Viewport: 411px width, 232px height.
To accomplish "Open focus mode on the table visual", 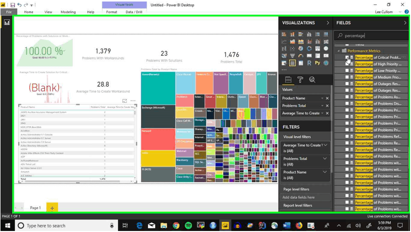I will (x=124, y=101).
